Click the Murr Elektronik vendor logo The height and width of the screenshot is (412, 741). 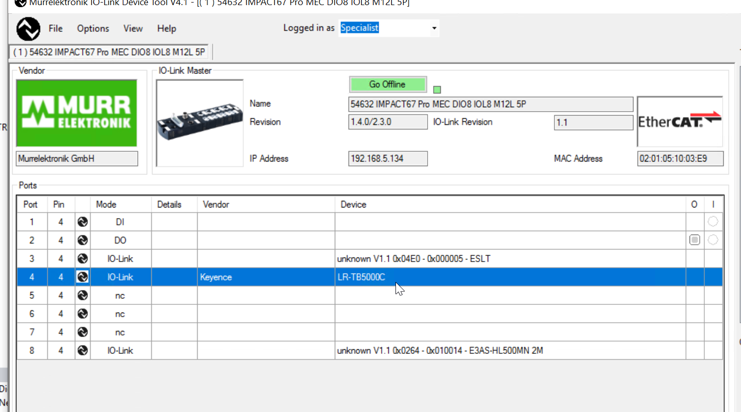click(x=76, y=113)
